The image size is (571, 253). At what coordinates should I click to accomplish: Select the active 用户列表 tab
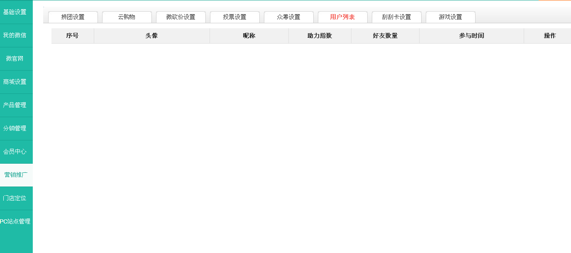pyautogui.click(x=342, y=17)
